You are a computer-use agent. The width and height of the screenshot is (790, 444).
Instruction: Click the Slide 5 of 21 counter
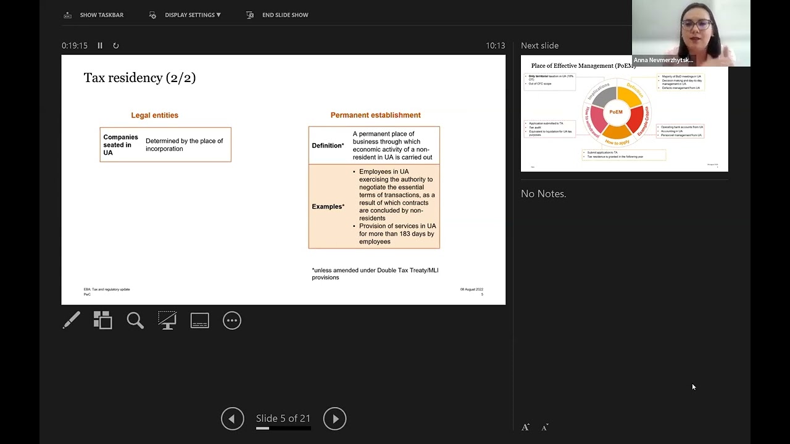pos(283,418)
